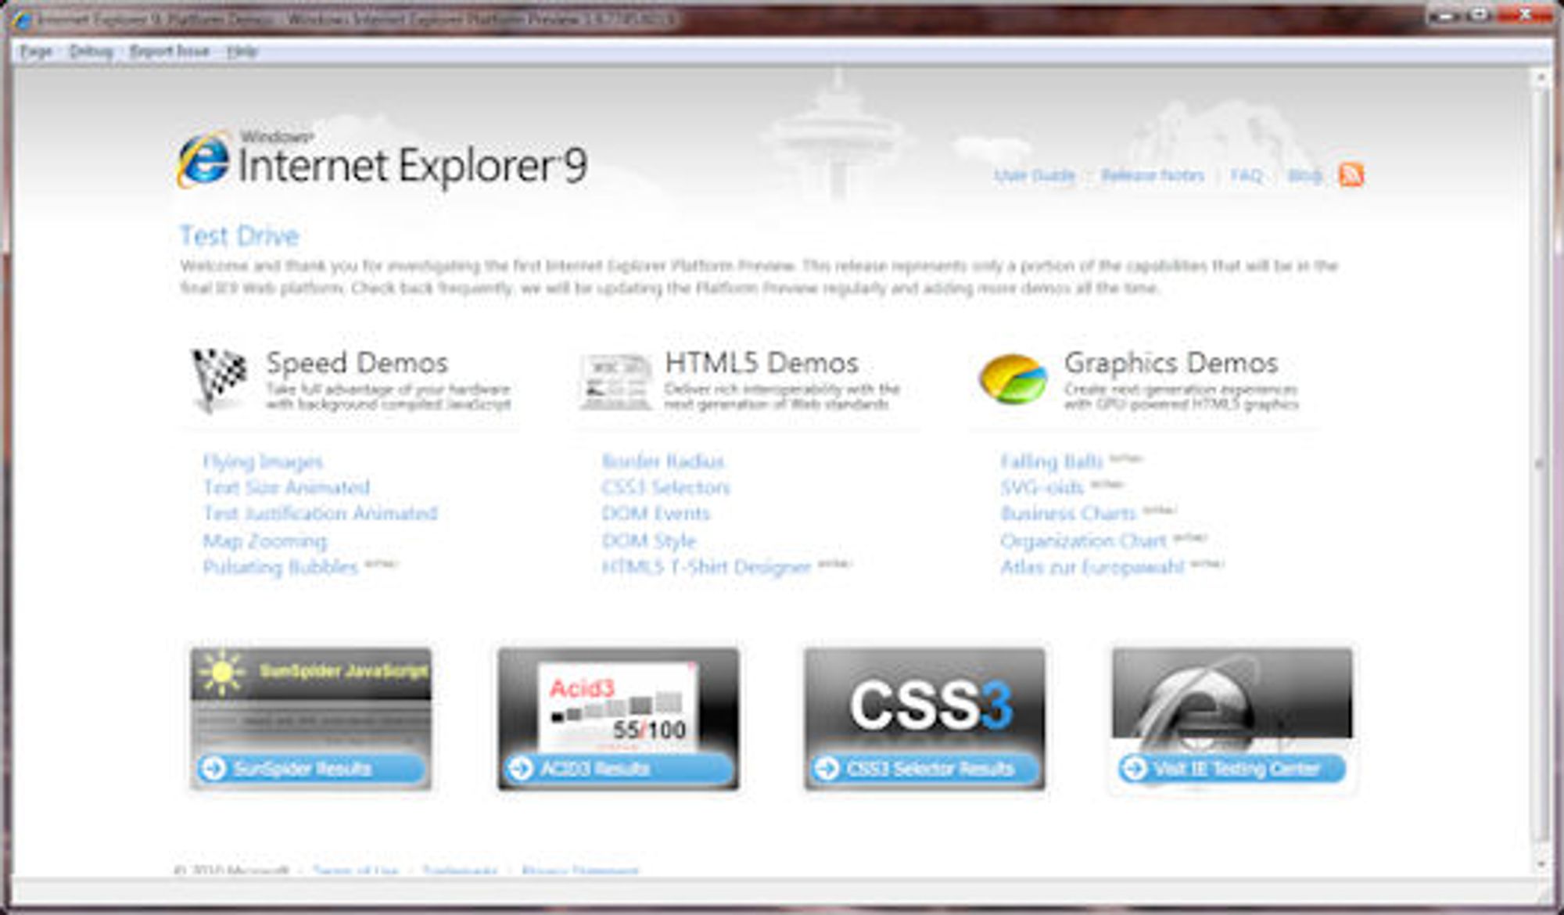Click the Graphics Demos heading
Screen dimensions: 1564x915
tap(1171, 363)
